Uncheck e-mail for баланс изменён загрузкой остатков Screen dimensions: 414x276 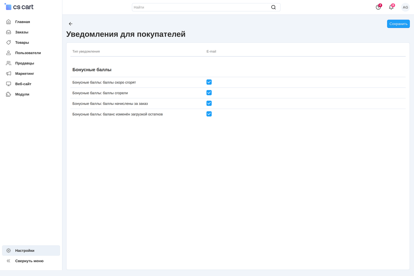pyautogui.click(x=209, y=114)
